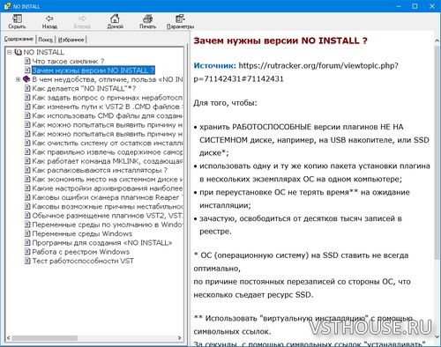Switch to the Содержание tab
The image size is (441, 347).
(19, 39)
